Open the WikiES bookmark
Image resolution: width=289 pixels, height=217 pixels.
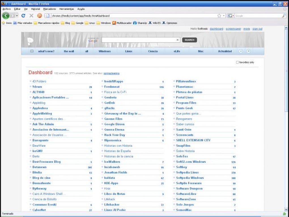click(155, 23)
